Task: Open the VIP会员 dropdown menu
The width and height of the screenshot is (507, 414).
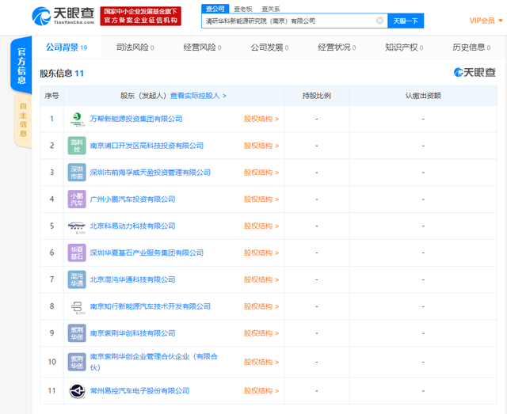Action: (x=484, y=21)
